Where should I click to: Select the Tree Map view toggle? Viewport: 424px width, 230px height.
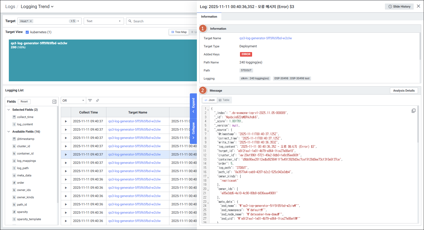click(x=179, y=32)
